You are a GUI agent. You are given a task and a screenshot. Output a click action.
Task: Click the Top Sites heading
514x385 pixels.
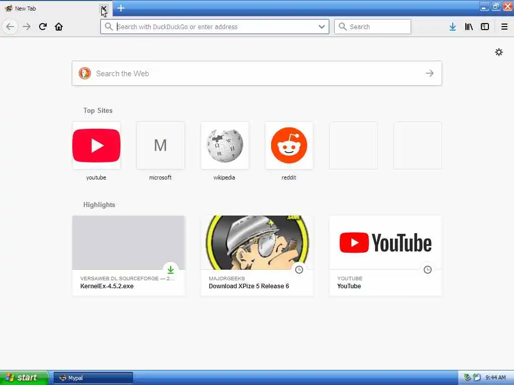pos(98,110)
